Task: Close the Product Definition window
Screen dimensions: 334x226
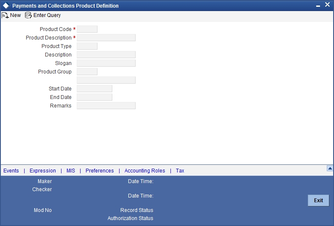Action: [x=327, y=5]
